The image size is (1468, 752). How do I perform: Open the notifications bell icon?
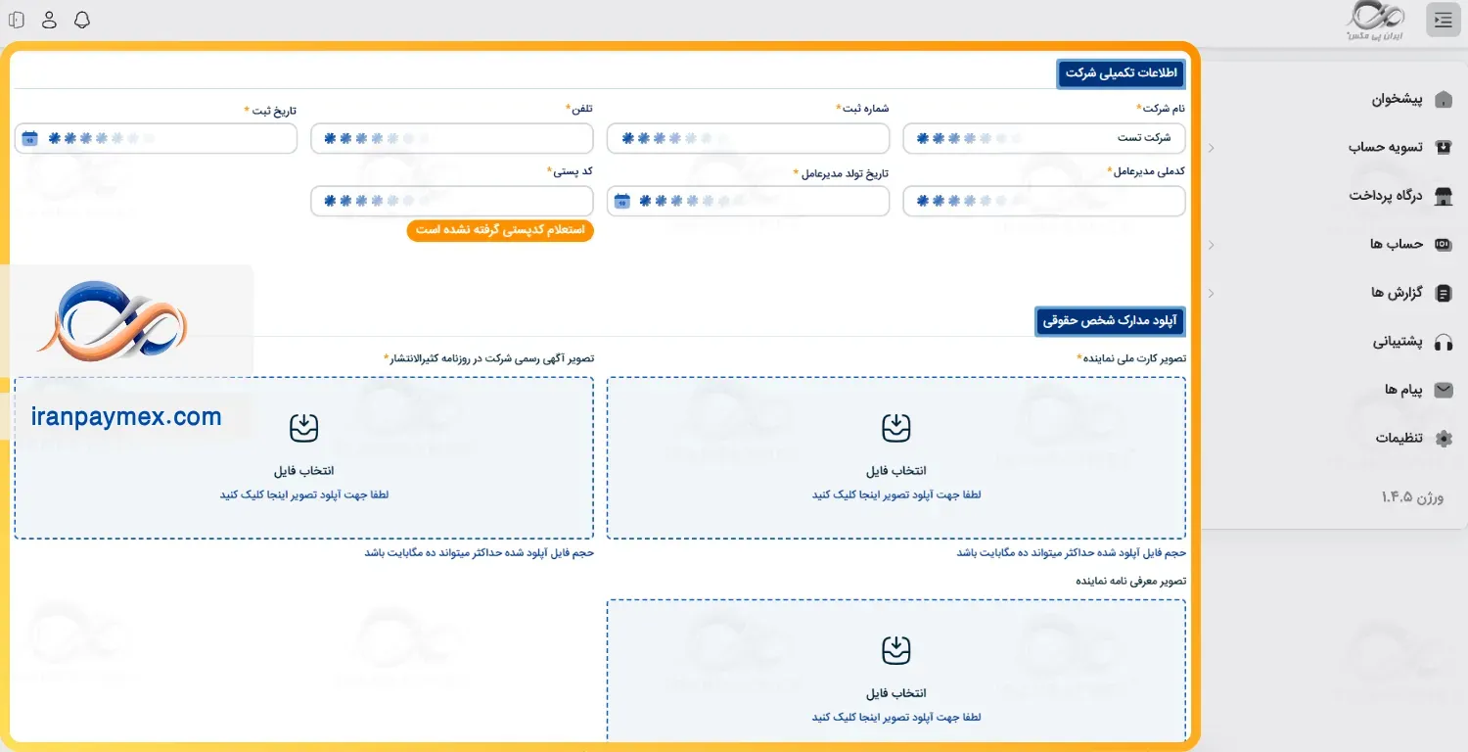coord(82,20)
